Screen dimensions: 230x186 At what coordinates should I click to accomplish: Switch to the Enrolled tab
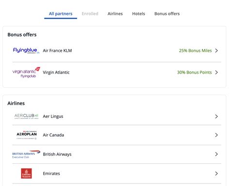point(90,14)
